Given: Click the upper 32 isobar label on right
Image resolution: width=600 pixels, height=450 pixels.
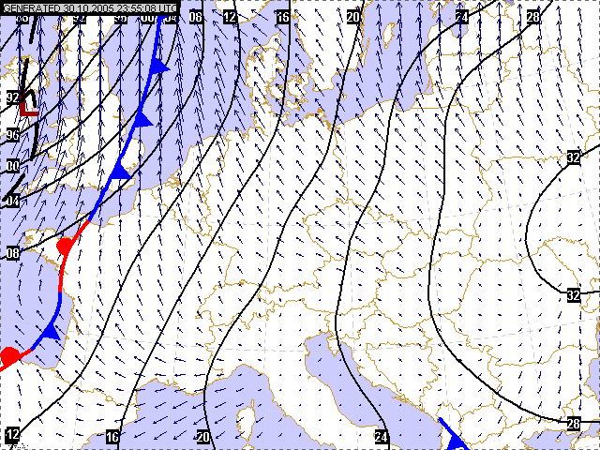Looking at the screenshot, I should point(574,157).
